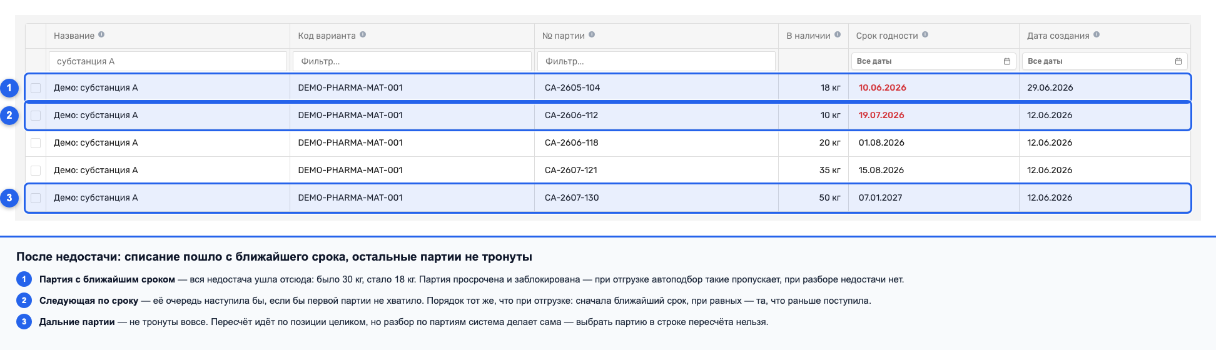Click expiry date 07.01.2027

pyautogui.click(x=880, y=197)
